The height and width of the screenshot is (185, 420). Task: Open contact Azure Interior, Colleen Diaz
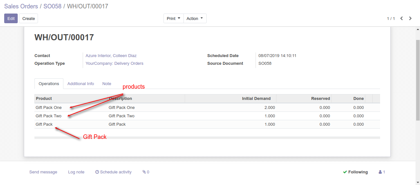point(111,56)
